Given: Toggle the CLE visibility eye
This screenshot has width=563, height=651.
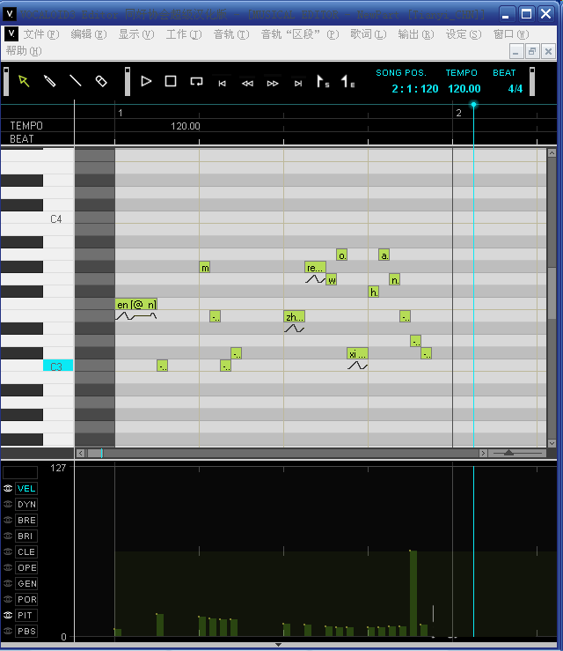Looking at the screenshot, I should [x=8, y=551].
